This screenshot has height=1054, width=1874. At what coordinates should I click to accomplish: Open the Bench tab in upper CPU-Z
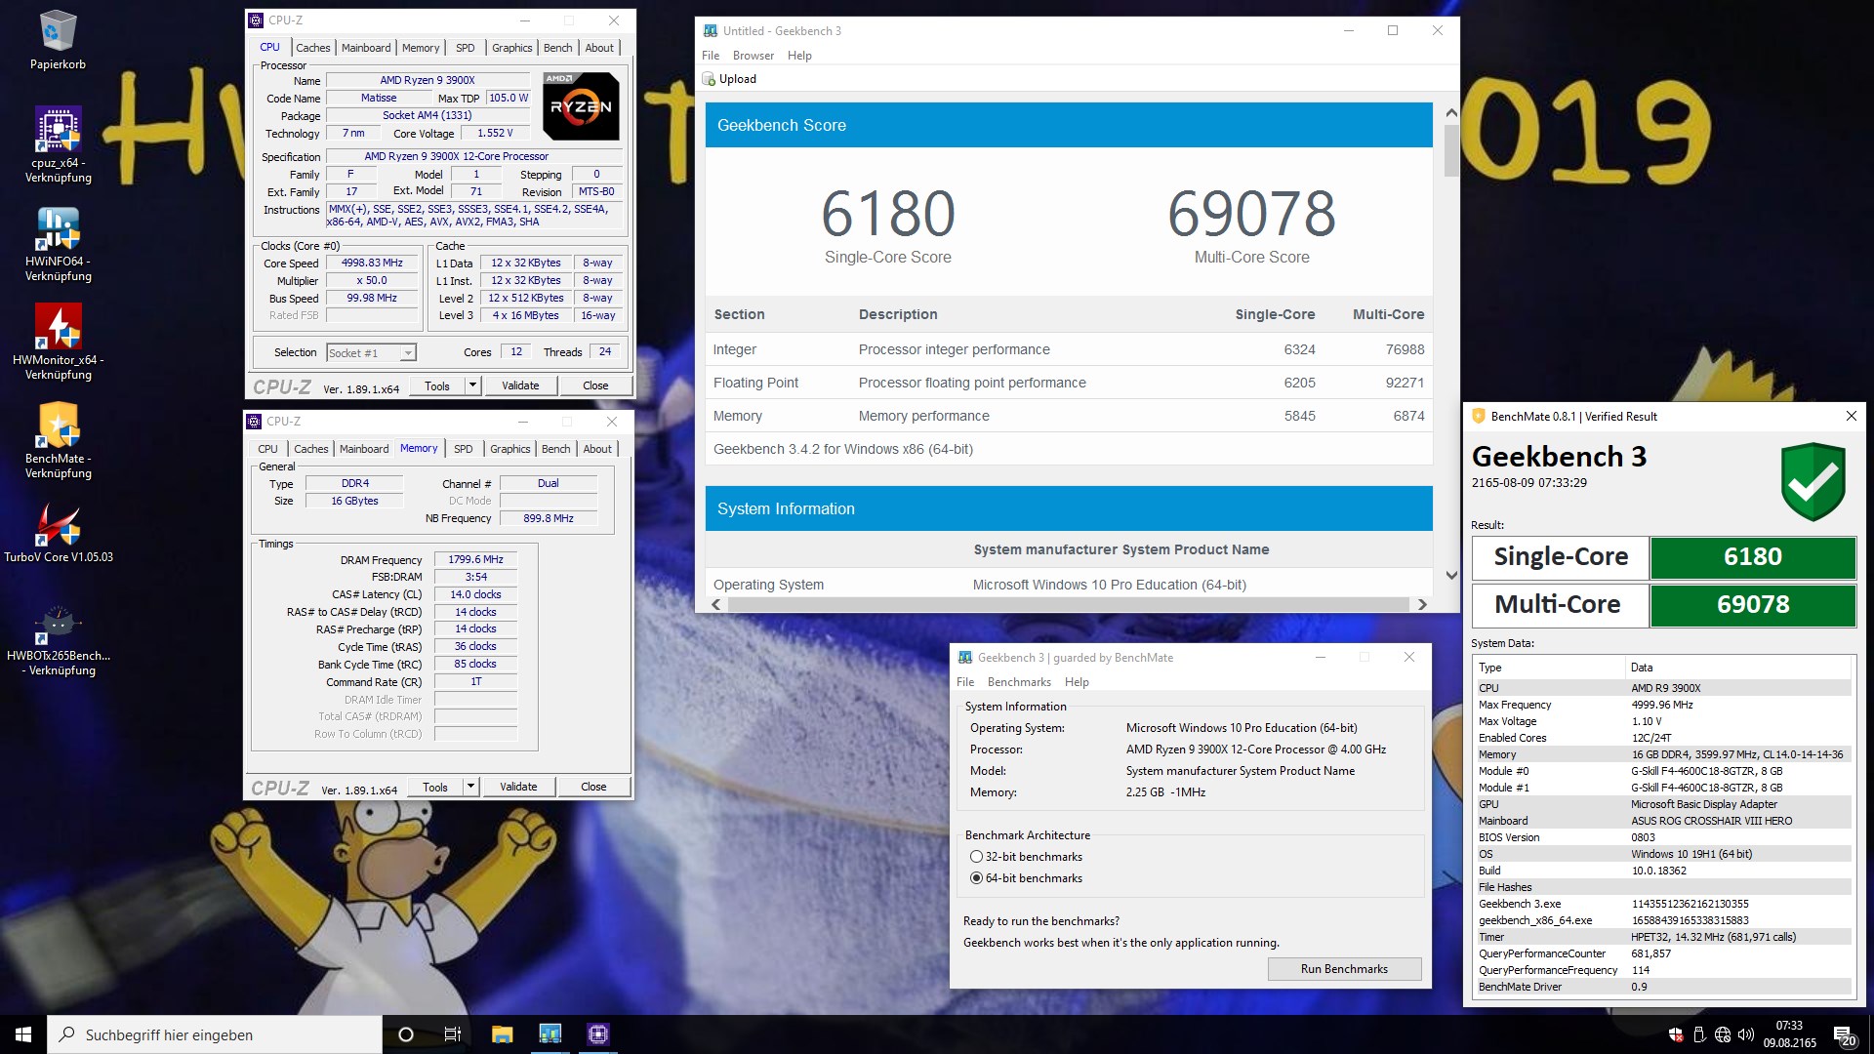click(558, 48)
